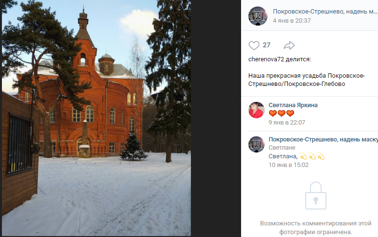Open the Покровское-Стрешнево group avatar at top
Screen dimensions: 378x237
pyautogui.click(x=257, y=16)
